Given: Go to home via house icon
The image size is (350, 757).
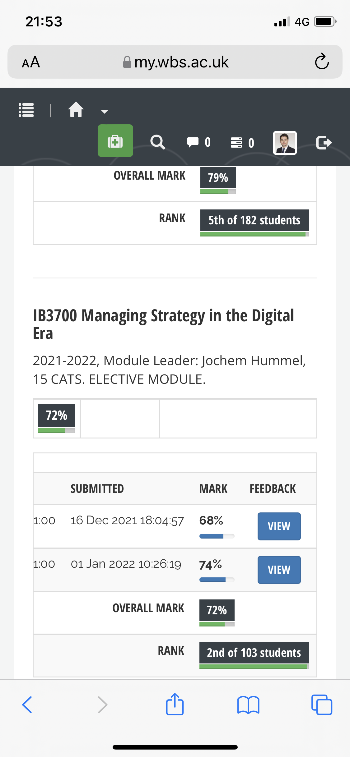Looking at the screenshot, I should tap(76, 109).
